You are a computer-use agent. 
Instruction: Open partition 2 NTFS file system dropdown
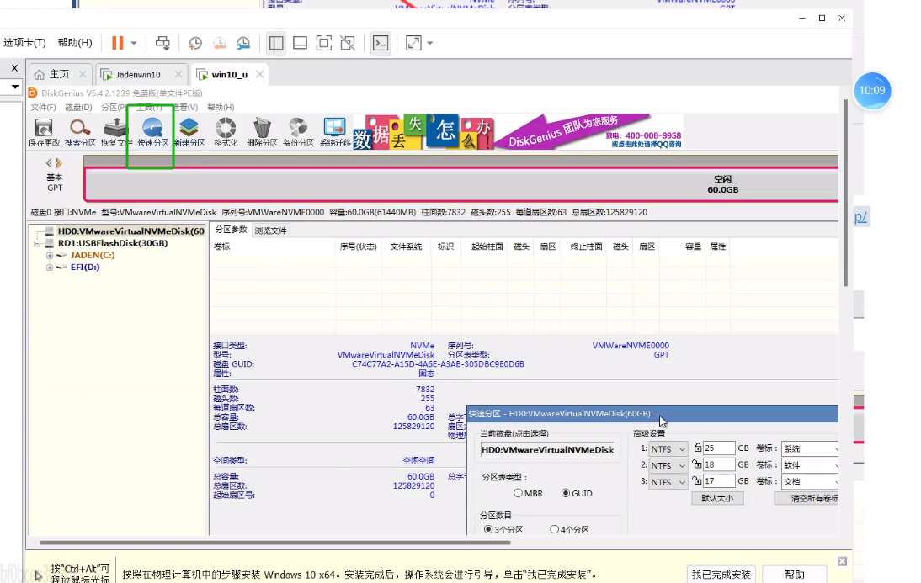668,465
